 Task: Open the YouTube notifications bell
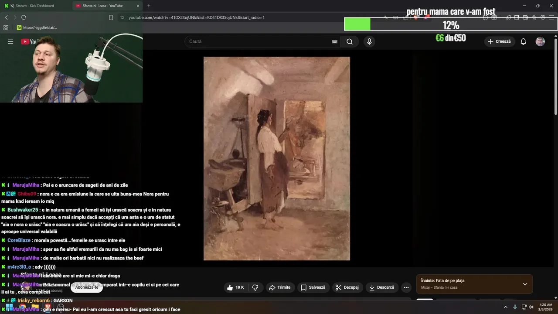524,41
